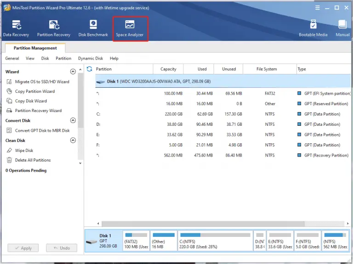Viewport: 353px width, 264px height.
Task: Select the D: partition row
Action: pyautogui.click(x=223, y=124)
